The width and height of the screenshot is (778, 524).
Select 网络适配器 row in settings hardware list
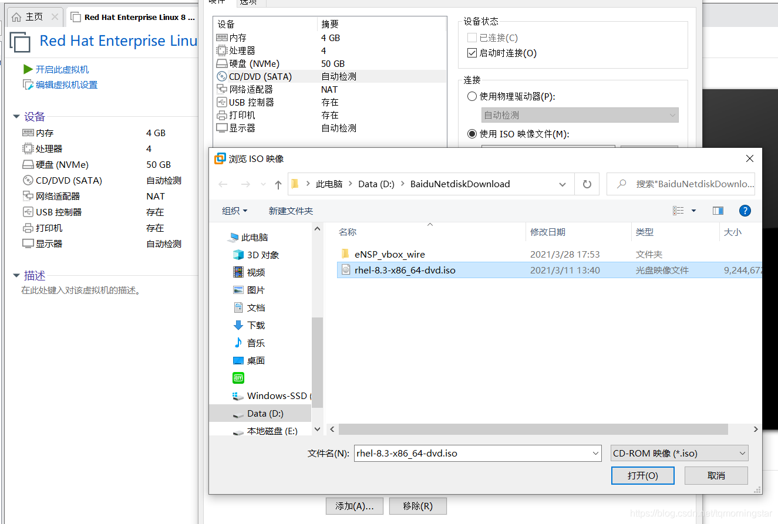(330, 89)
